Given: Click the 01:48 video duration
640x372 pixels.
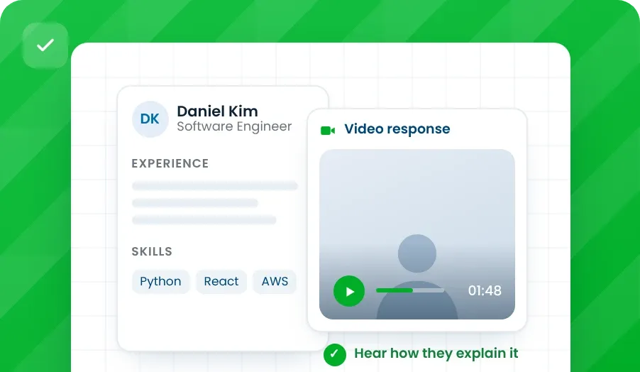Looking at the screenshot, I should pos(485,291).
